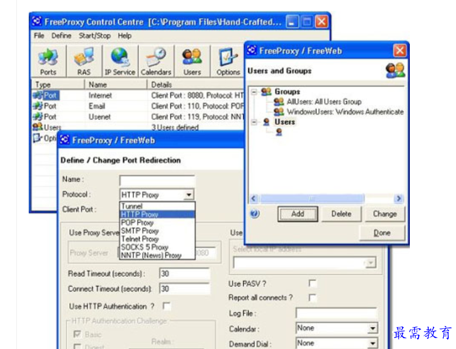This screenshot has height=349, width=456.
Task: Click the help question mark icon
Action: tap(254, 214)
